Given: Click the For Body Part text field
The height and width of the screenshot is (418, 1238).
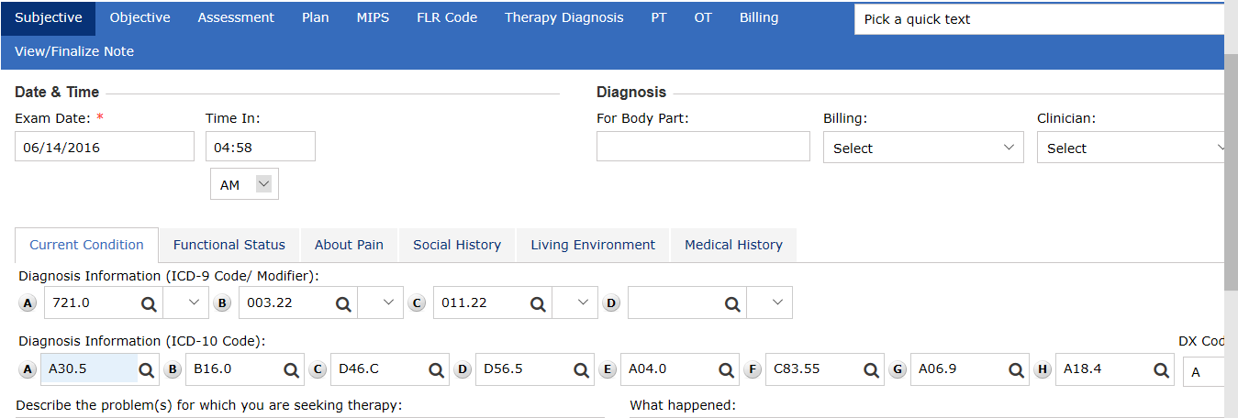Looking at the screenshot, I should [x=703, y=147].
